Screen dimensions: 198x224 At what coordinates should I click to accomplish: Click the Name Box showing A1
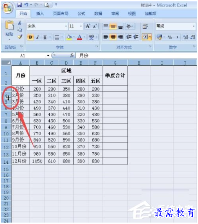(x=23, y=56)
